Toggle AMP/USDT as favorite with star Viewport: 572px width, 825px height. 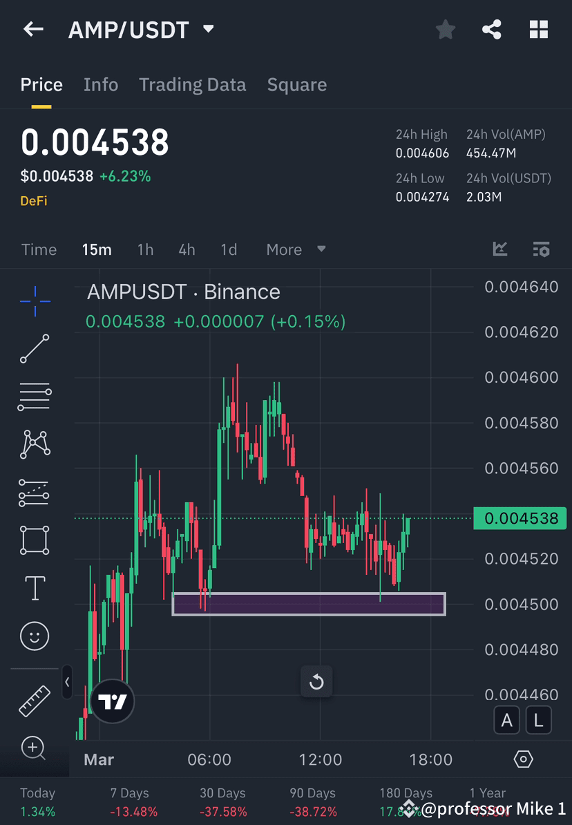445,29
